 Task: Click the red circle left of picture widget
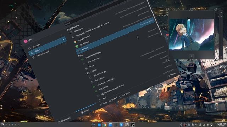167,35
